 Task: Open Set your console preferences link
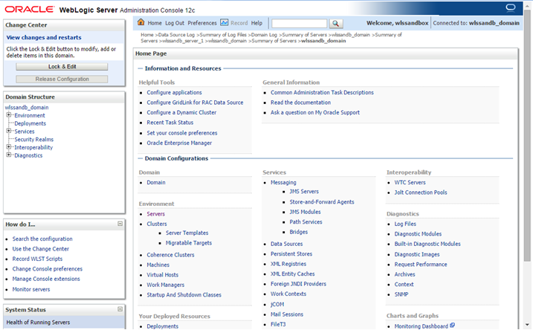pyautogui.click(x=182, y=133)
